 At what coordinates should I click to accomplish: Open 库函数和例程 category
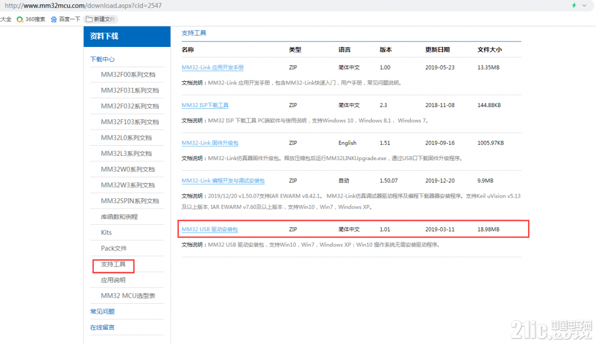point(119,216)
